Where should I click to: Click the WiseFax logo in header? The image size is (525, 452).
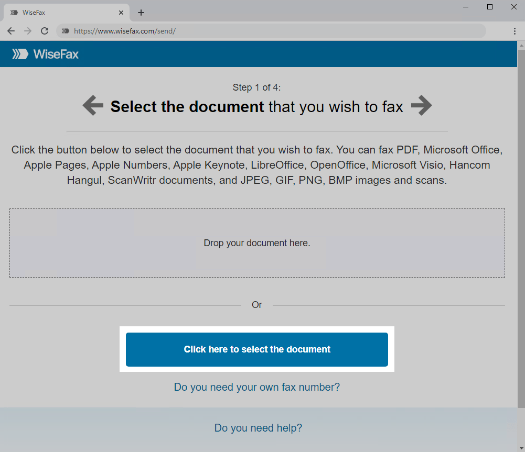pos(45,54)
